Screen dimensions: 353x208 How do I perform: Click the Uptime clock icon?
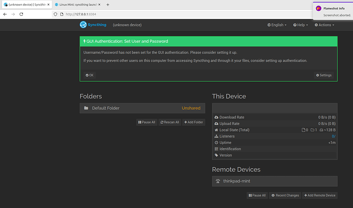click(216, 143)
